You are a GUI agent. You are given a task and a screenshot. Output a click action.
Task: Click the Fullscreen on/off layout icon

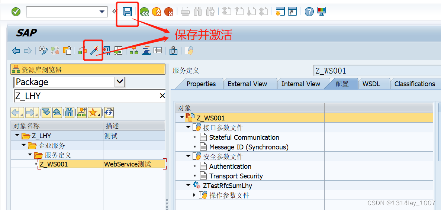(x=158, y=51)
